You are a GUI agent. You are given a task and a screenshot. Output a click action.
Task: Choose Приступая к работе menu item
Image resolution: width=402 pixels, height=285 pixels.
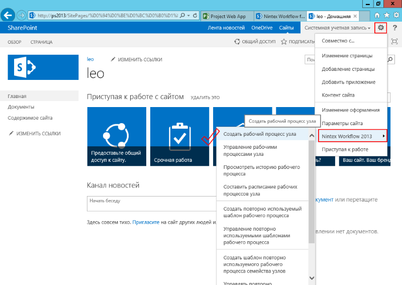click(351, 149)
